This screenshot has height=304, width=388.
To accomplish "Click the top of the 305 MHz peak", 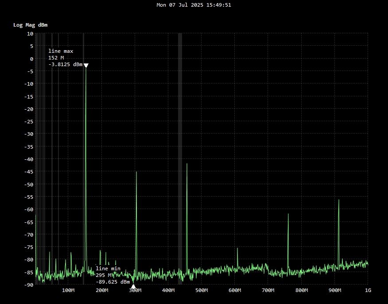I will (136, 172).
